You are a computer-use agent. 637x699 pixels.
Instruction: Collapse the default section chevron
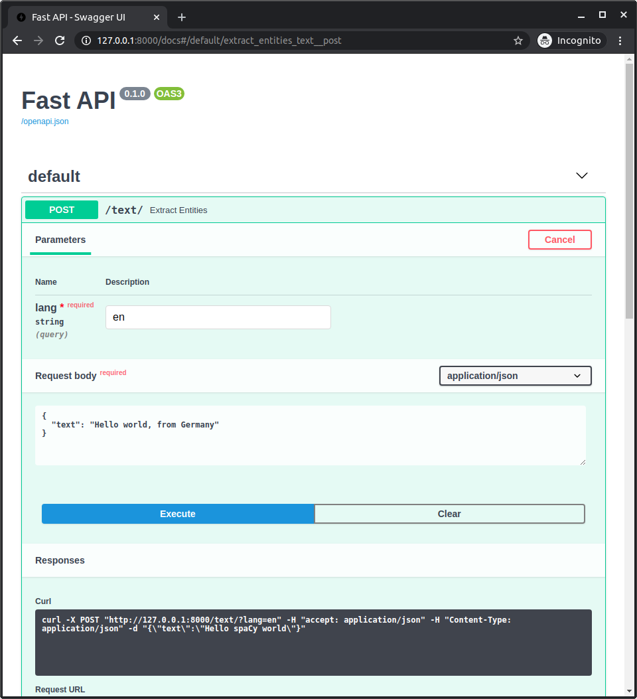pyautogui.click(x=582, y=176)
